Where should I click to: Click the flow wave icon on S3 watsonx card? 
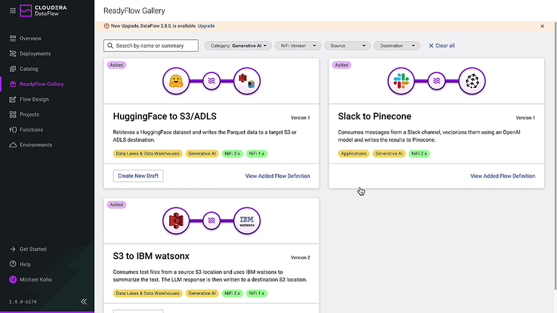(x=212, y=221)
